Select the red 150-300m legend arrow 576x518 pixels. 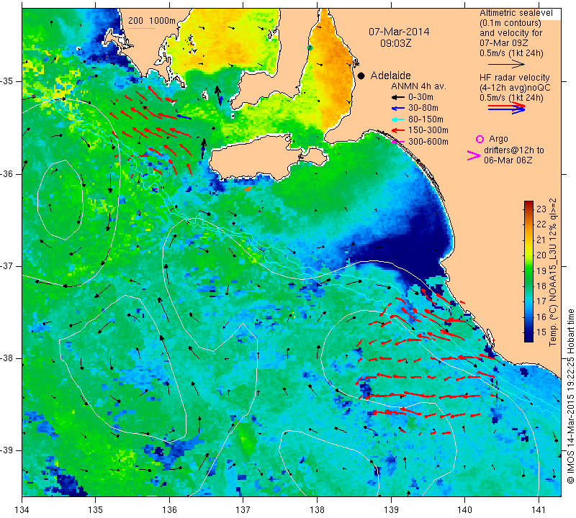click(x=397, y=130)
